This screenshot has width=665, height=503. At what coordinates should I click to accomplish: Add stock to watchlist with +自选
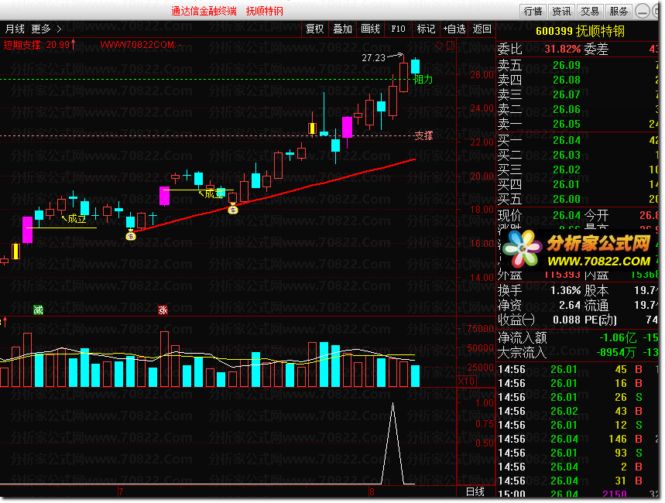pyautogui.click(x=454, y=29)
